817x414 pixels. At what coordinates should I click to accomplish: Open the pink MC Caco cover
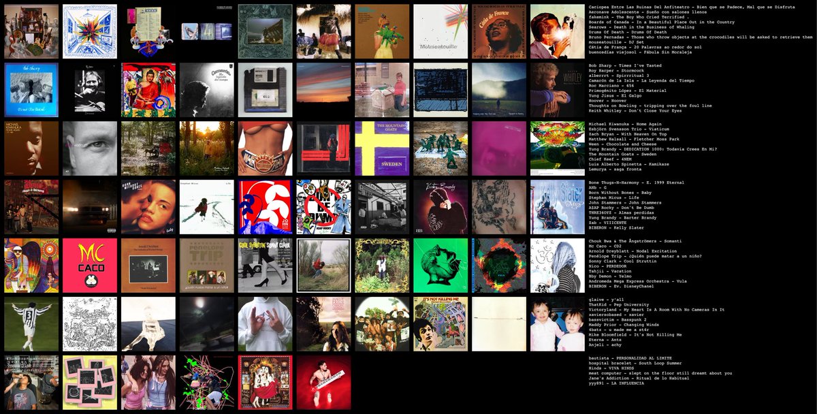click(x=90, y=266)
